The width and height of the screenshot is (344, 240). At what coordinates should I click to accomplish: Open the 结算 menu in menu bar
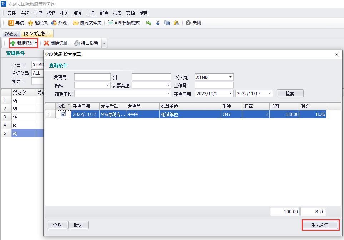tap(78, 13)
